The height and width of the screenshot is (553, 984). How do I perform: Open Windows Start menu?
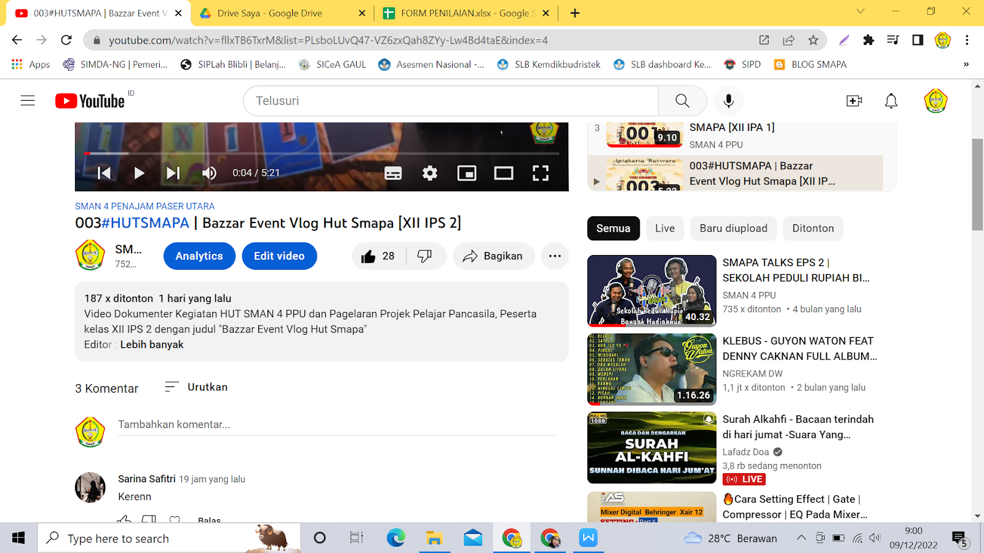click(x=18, y=538)
